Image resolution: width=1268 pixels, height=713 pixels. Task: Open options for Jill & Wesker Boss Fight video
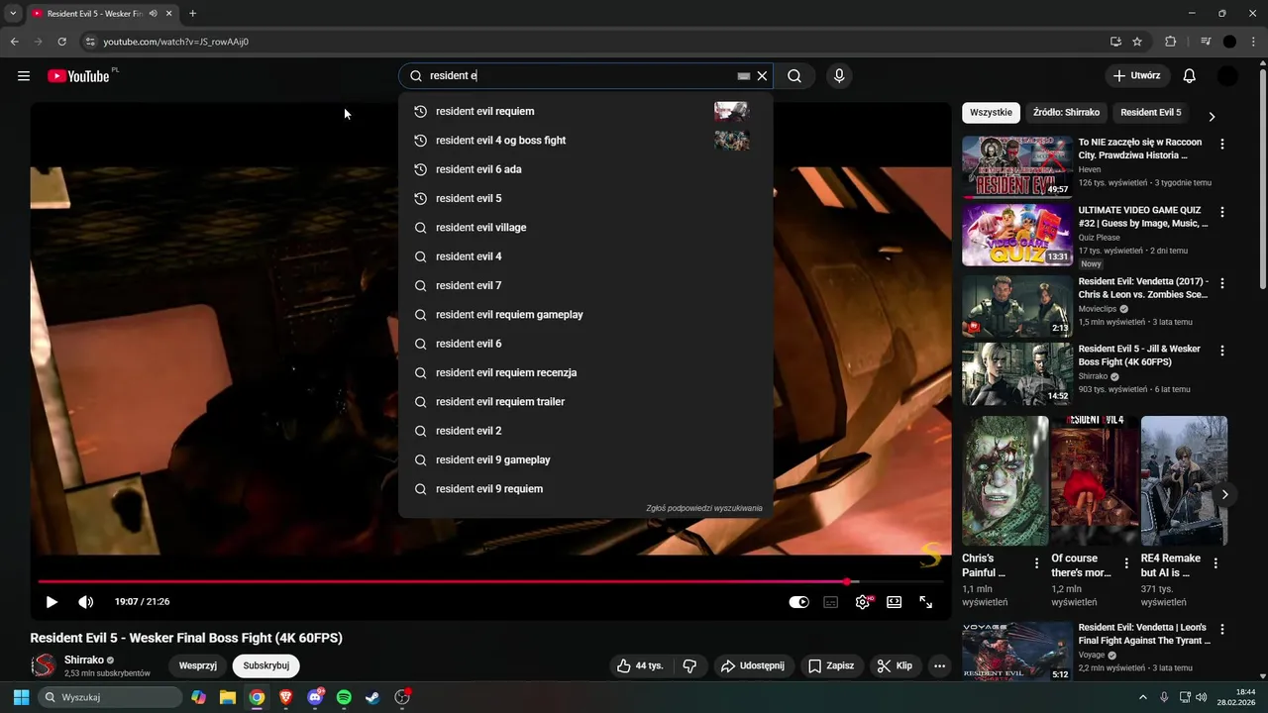pyautogui.click(x=1222, y=351)
